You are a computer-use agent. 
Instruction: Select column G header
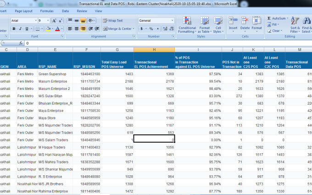tap(117, 50)
